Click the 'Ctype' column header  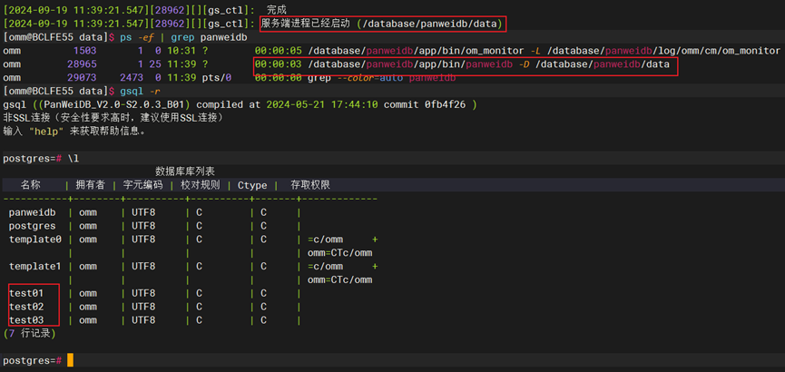click(x=252, y=185)
